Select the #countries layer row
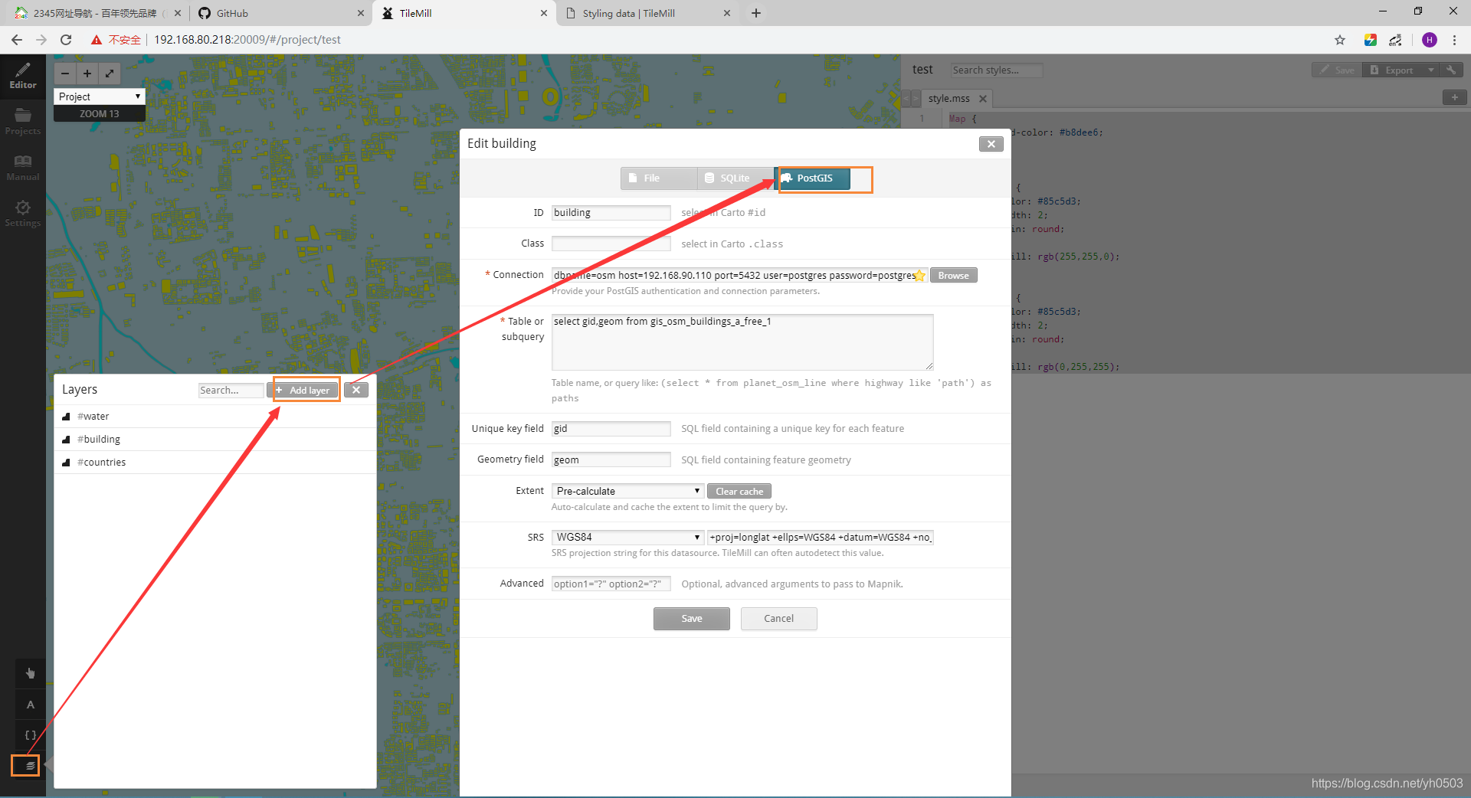The width and height of the screenshot is (1471, 798). pos(215,463)
